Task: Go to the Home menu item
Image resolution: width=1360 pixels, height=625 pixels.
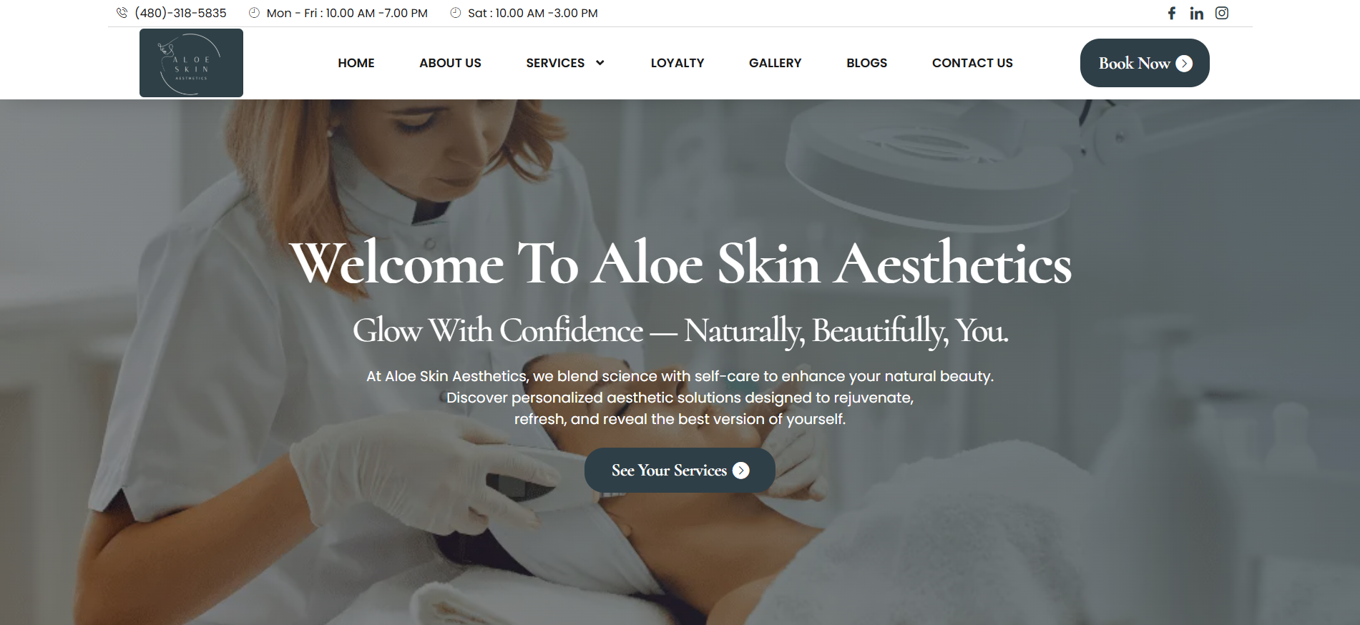Action: tap(356, 63)
